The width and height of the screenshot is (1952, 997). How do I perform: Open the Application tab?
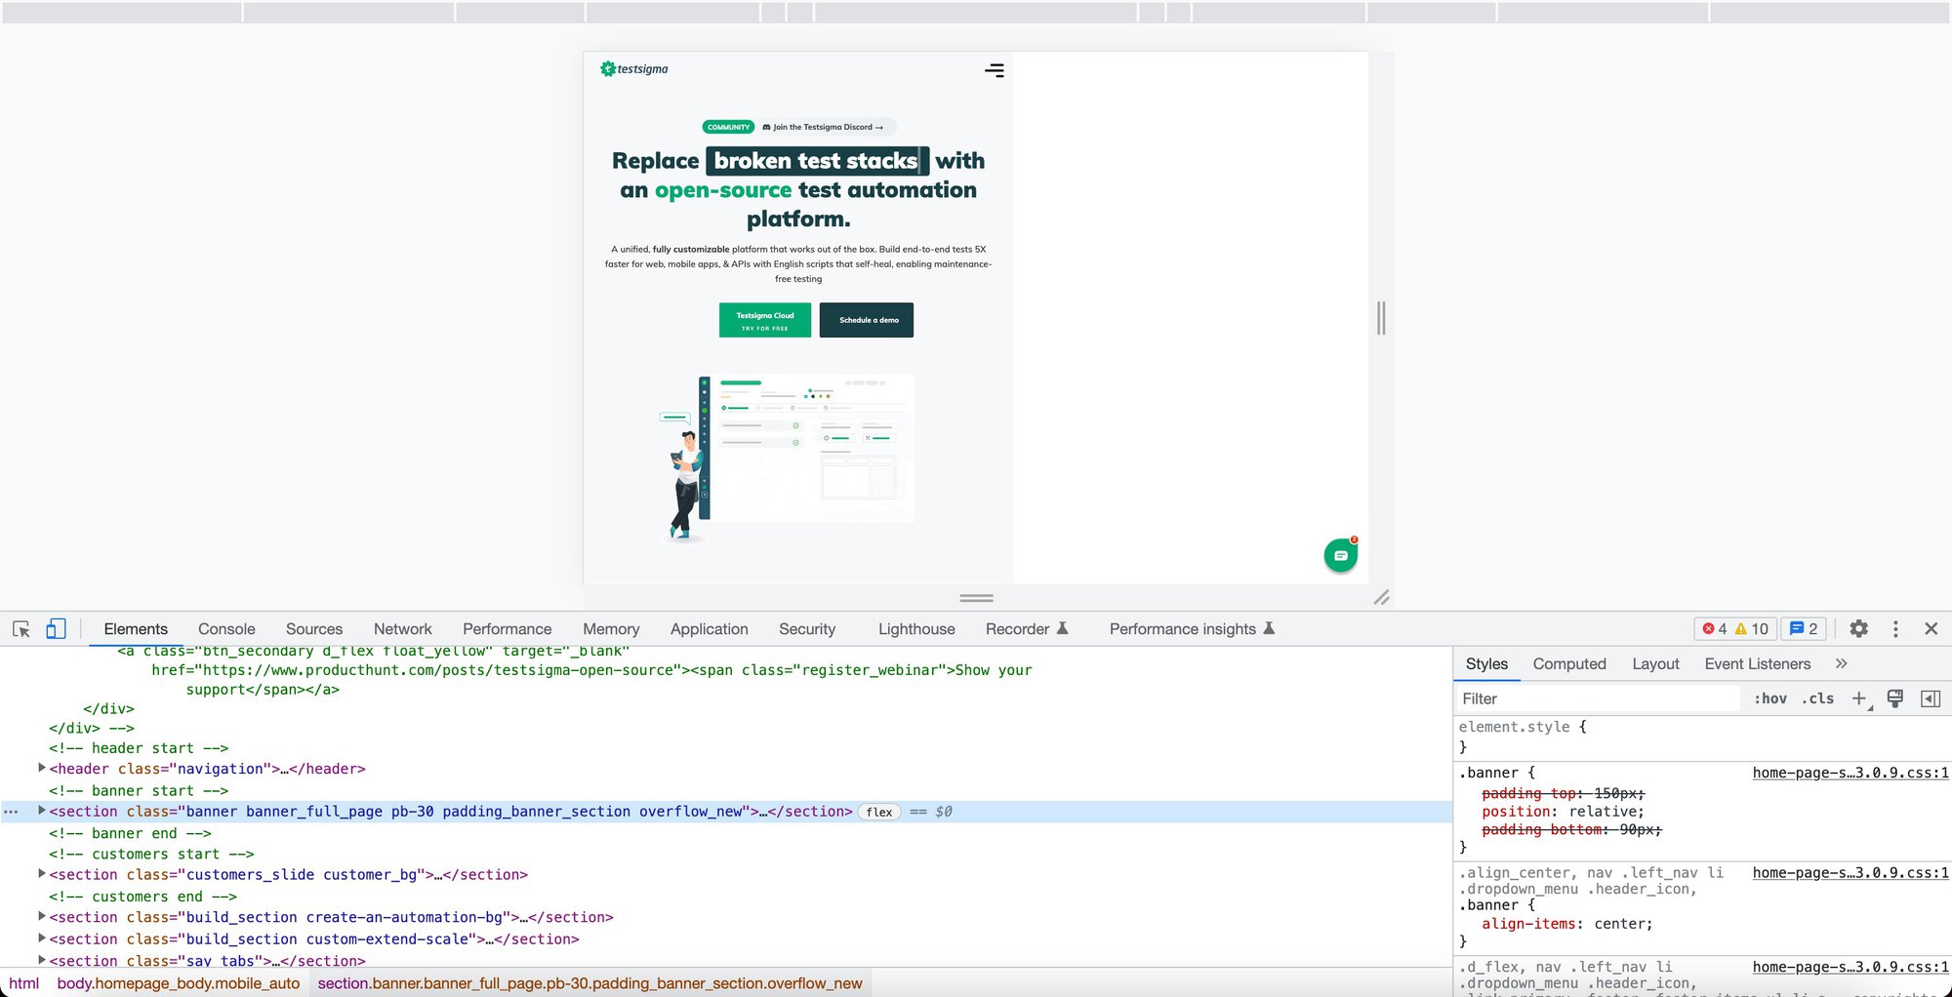pyautogui.click(x=710, y=629)
